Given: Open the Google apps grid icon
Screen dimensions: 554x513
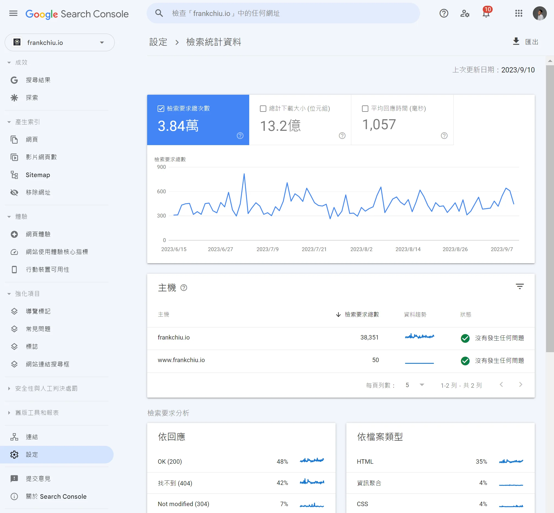Looking at the screenshot, I should [519, 13].
